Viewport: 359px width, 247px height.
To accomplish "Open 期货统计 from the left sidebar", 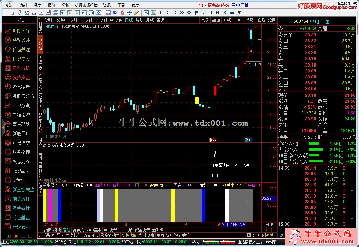I will click(21, 199).
